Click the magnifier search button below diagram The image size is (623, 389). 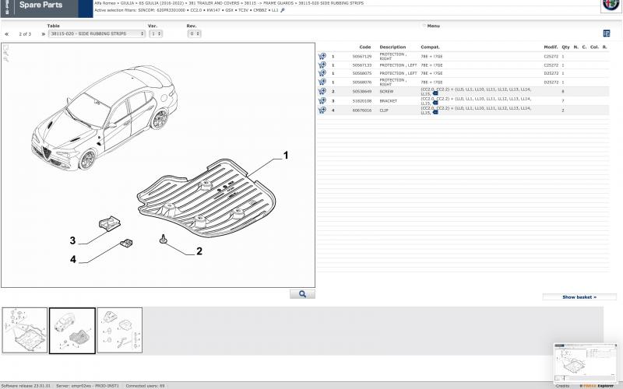(x=302, y=294)
